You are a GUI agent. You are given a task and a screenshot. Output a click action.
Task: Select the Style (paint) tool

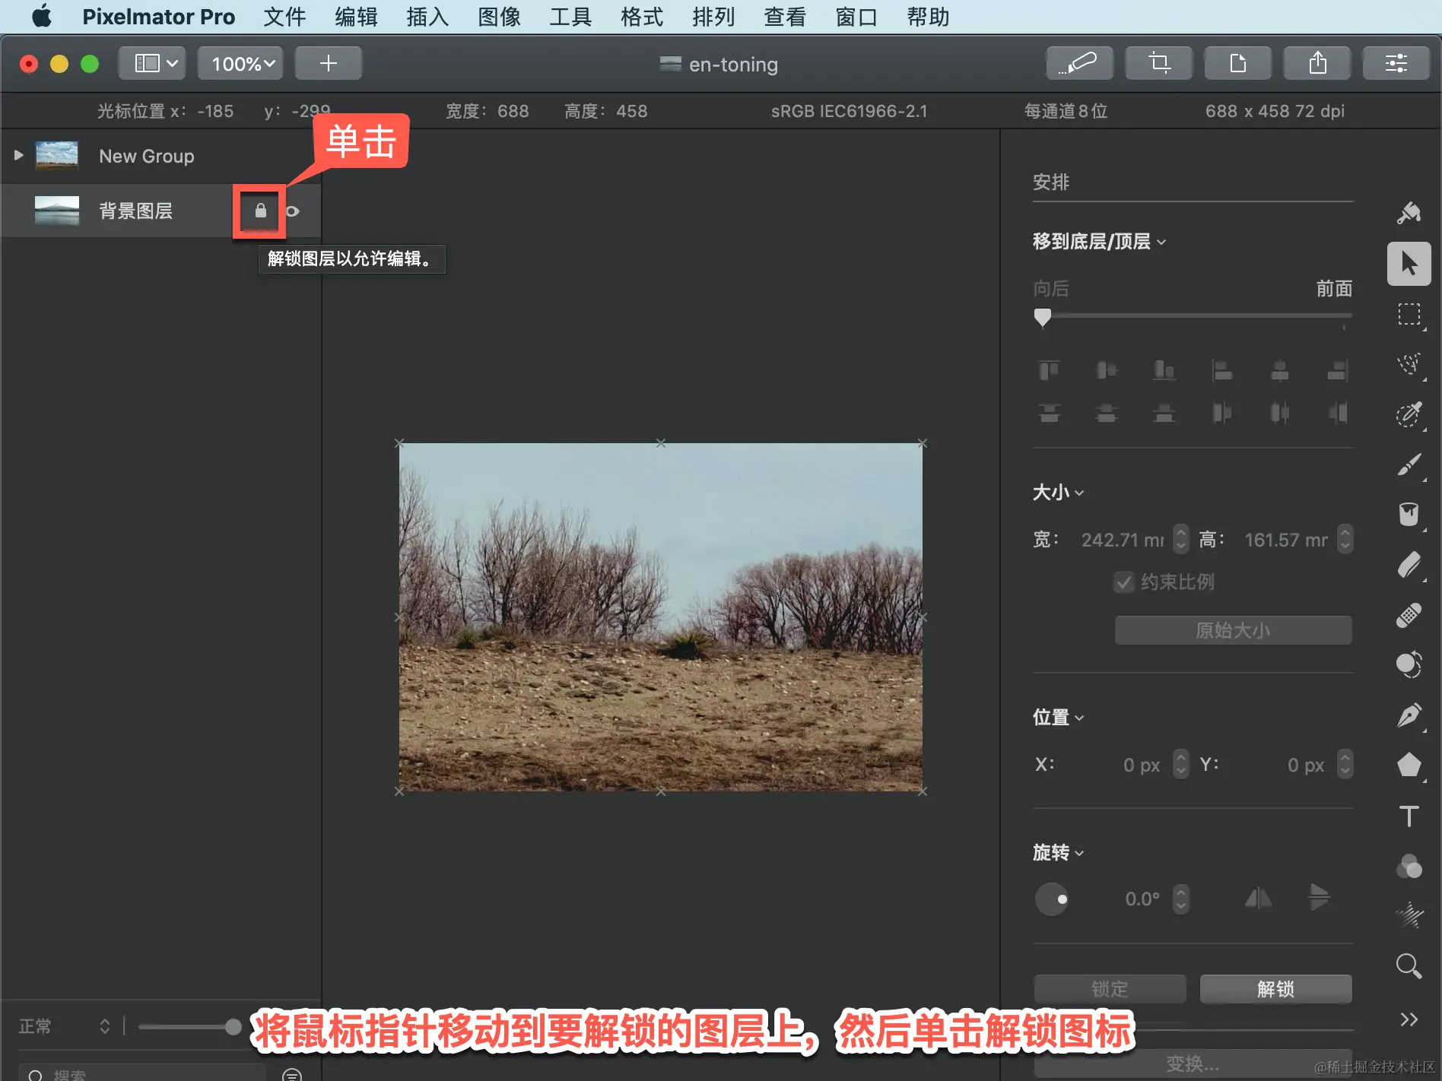coord(1409,214)
